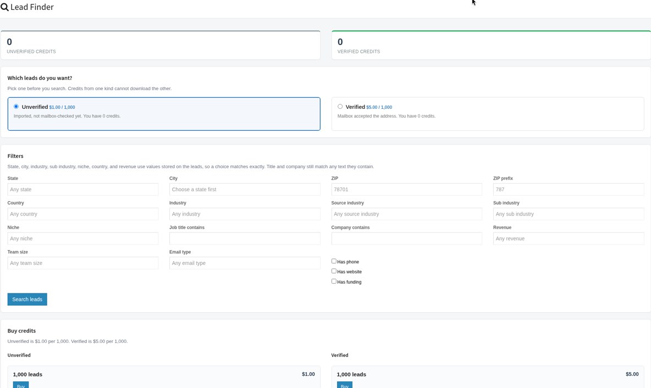Click the Verified Credits counter card
This screenshot has height=388, width=651.
coord(491,45)
